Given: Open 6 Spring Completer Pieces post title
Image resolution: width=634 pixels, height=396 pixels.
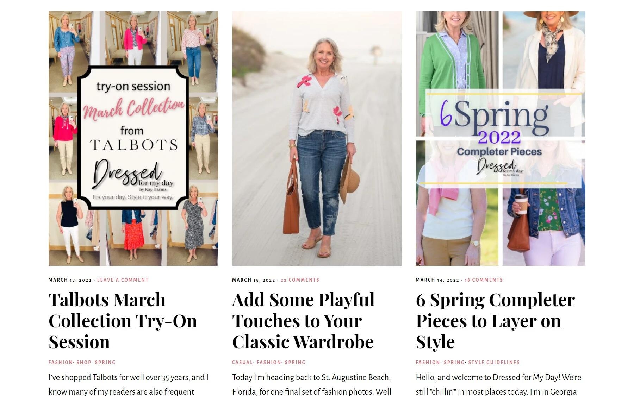Looking at the screenshot, I should [495, 321].
